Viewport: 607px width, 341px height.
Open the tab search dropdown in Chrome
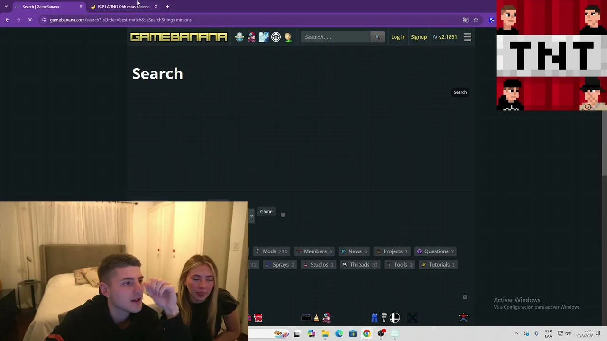(x=6, y=7)
